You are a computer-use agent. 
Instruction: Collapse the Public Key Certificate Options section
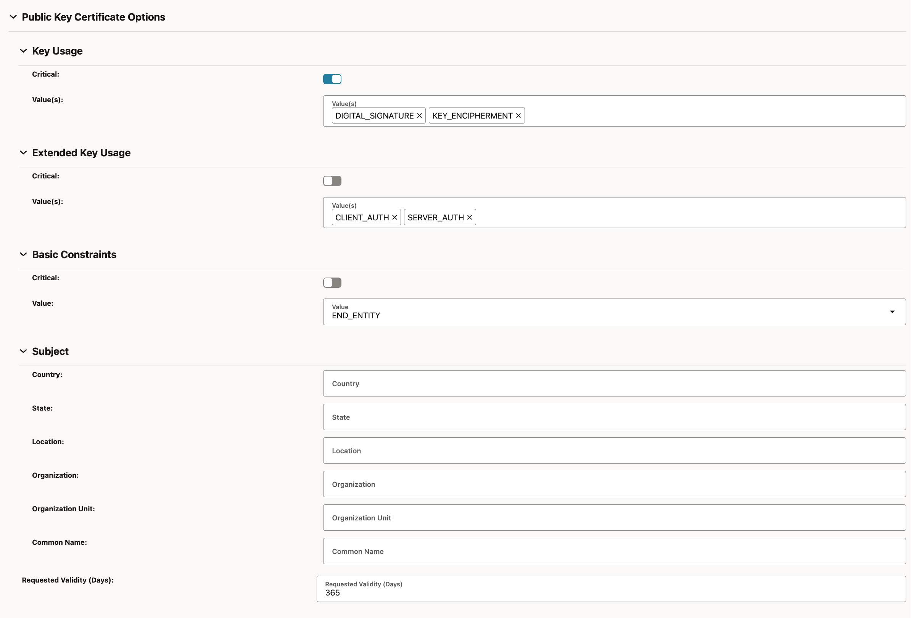[x=13, y=17]
